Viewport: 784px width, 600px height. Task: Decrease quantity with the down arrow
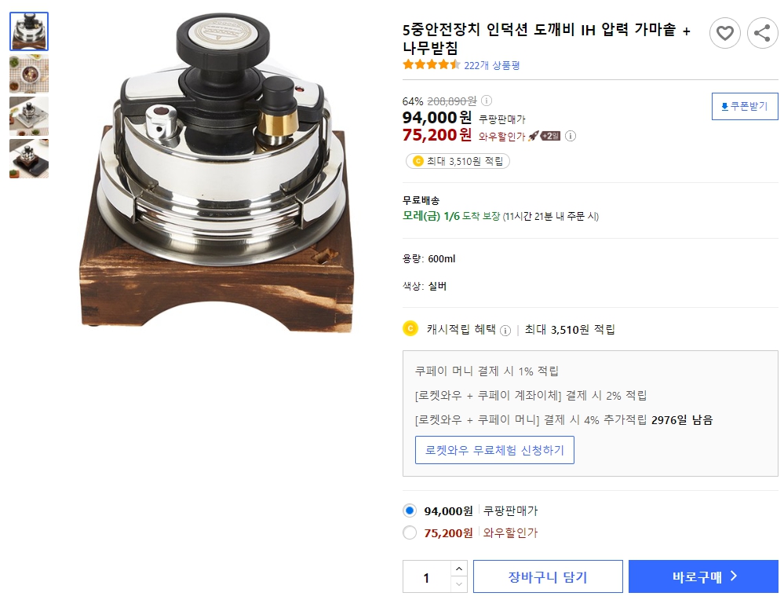tap(458, 584)
